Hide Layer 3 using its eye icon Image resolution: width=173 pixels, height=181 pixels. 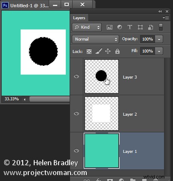click(x=76, y=76)
